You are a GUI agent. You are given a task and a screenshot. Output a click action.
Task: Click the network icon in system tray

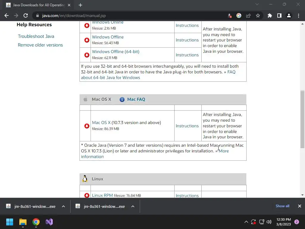[262, 222]
